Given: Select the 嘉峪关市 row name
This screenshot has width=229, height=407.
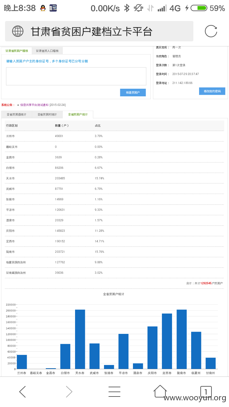Looking at the screenshot, I should [12, 147].
